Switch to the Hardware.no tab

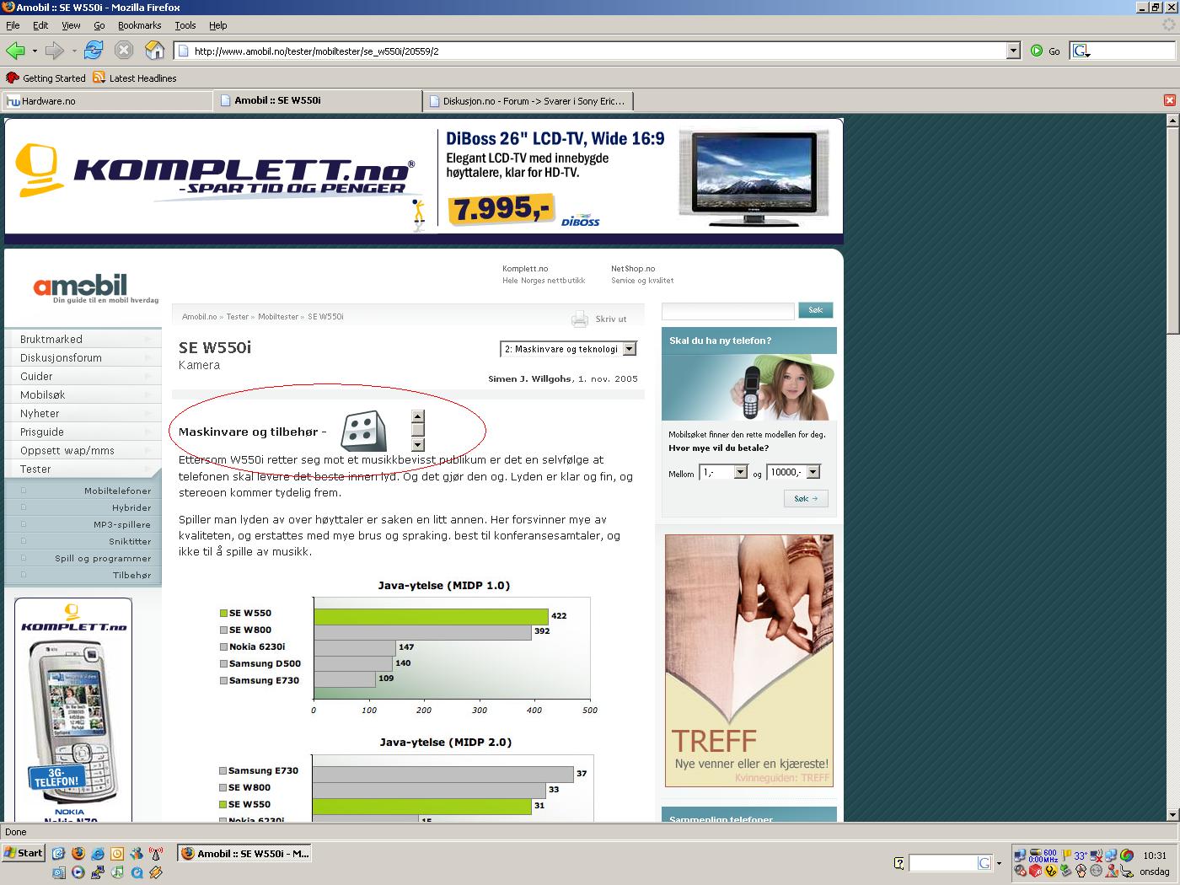107,100
